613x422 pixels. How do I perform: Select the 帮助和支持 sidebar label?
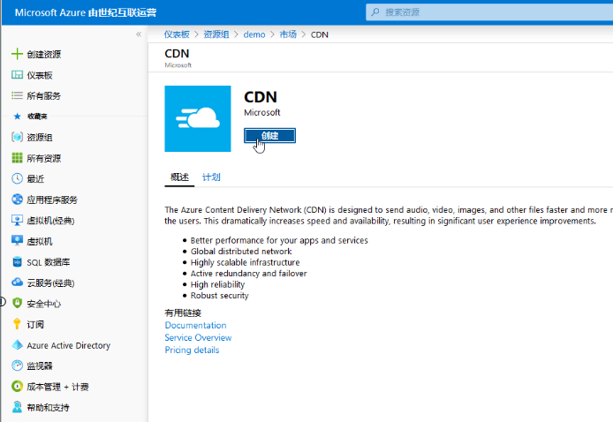tap(48, 408)
